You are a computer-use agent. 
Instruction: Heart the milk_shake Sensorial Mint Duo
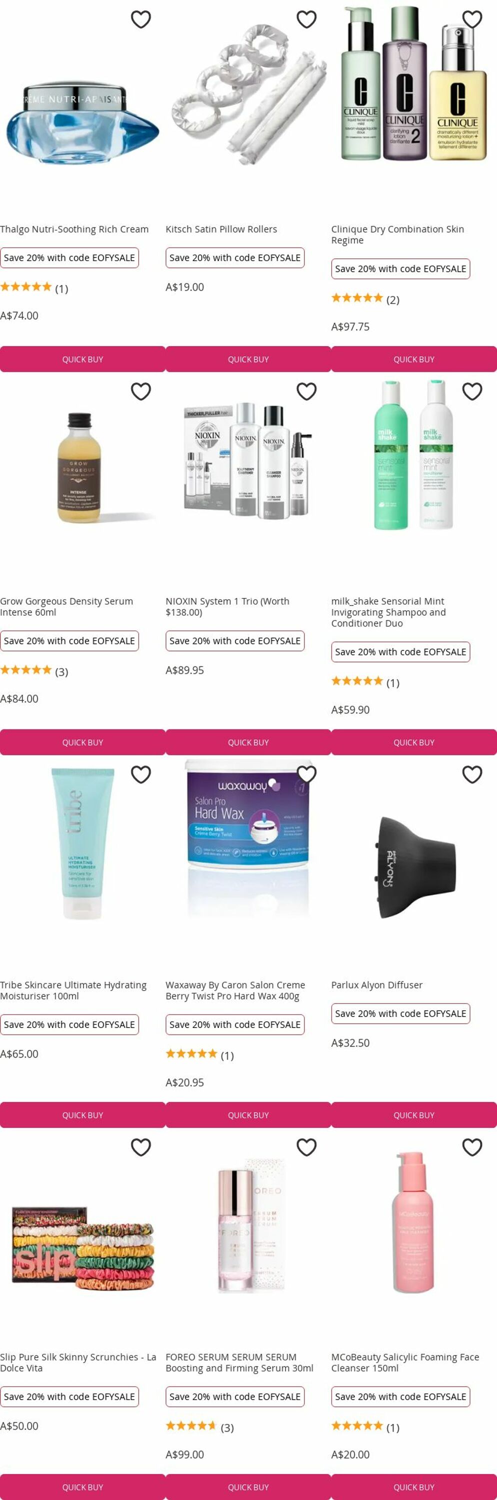point(472,391)
